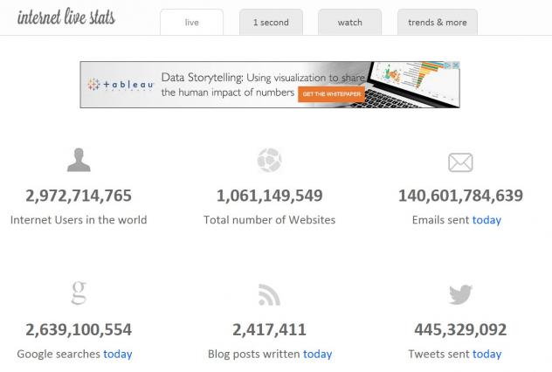This screenshot has width=552, height=372.
Task: Click the Internet Users person icon
Action: 79,160
